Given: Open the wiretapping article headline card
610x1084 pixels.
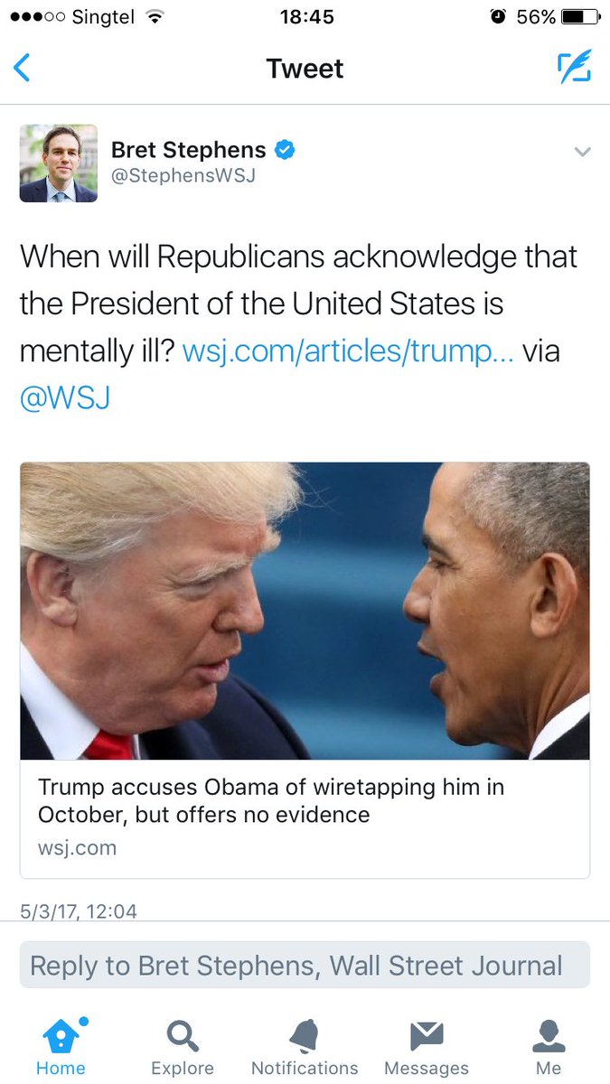Looking at the screenshot, I should [305, 818].
